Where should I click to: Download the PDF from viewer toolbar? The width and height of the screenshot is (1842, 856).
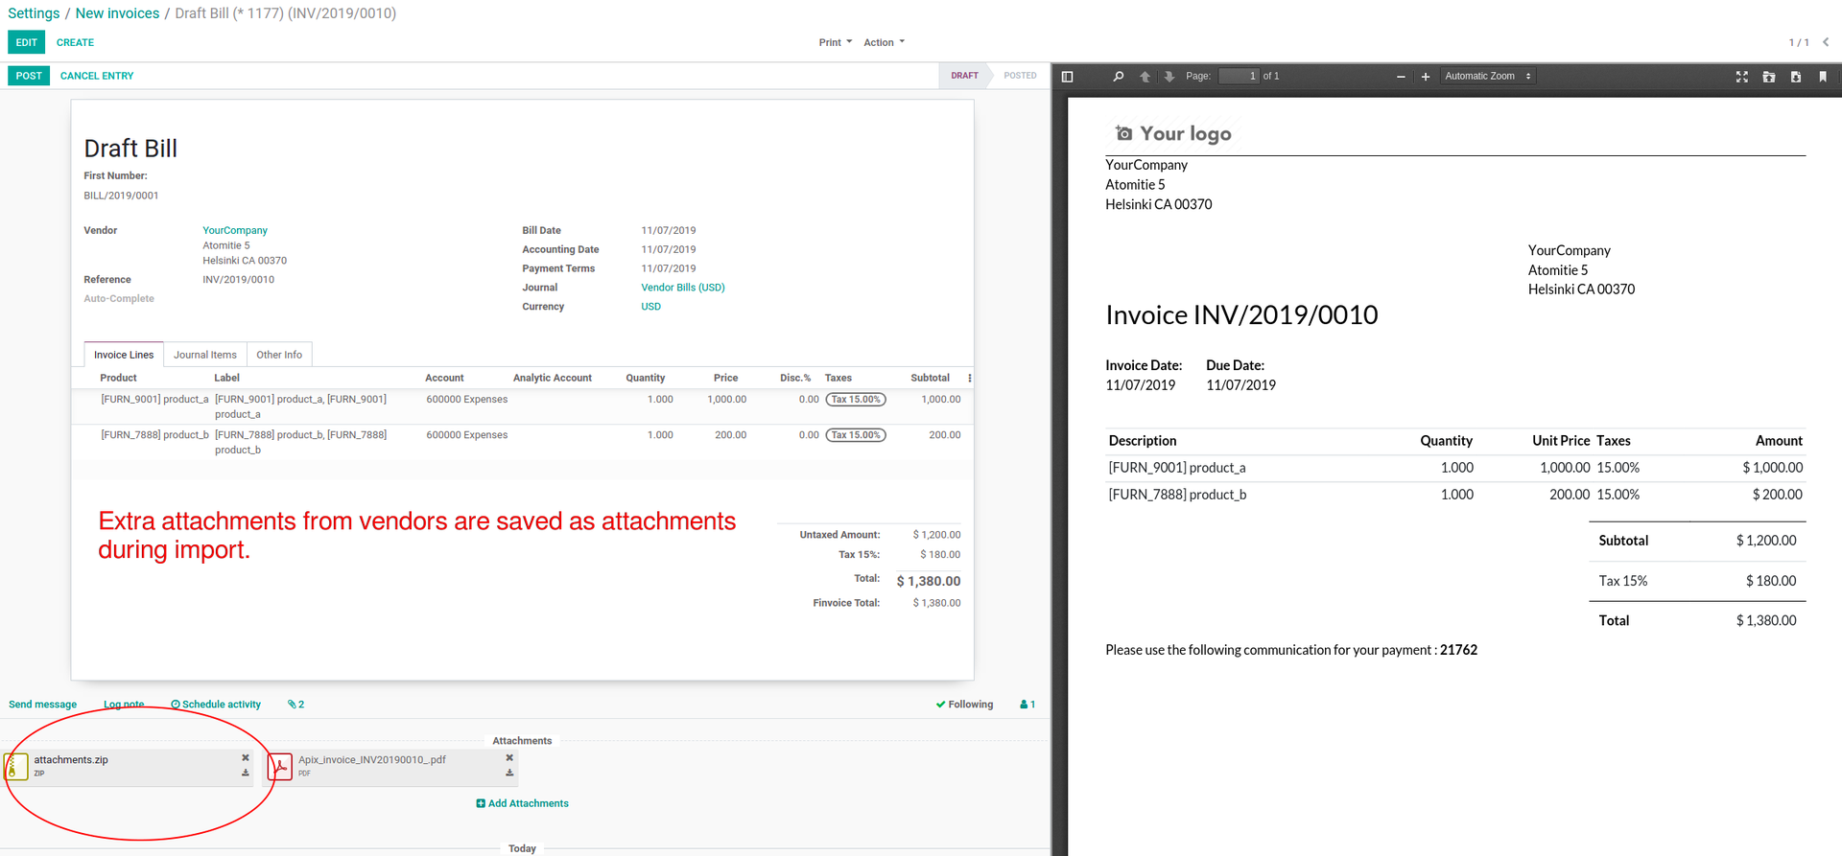[x=1796, y=77]
